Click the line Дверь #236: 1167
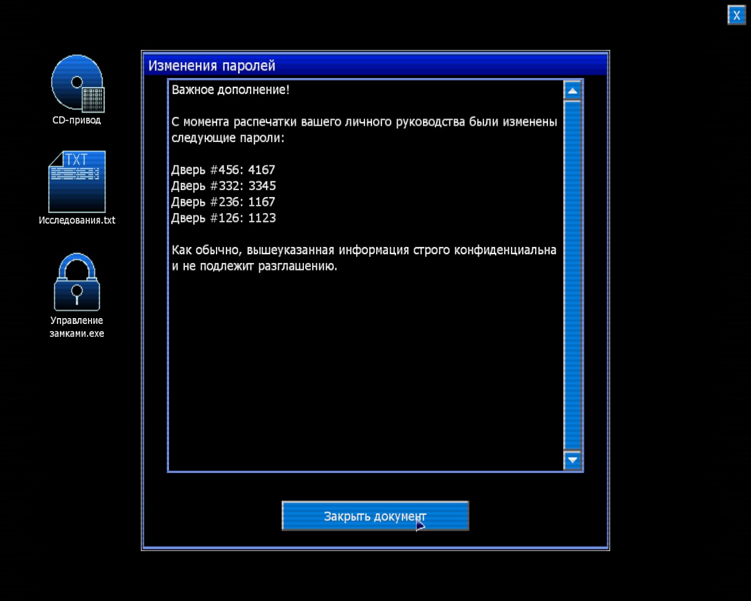This screenshot has width=751, height=601. [x=223, y=202]
